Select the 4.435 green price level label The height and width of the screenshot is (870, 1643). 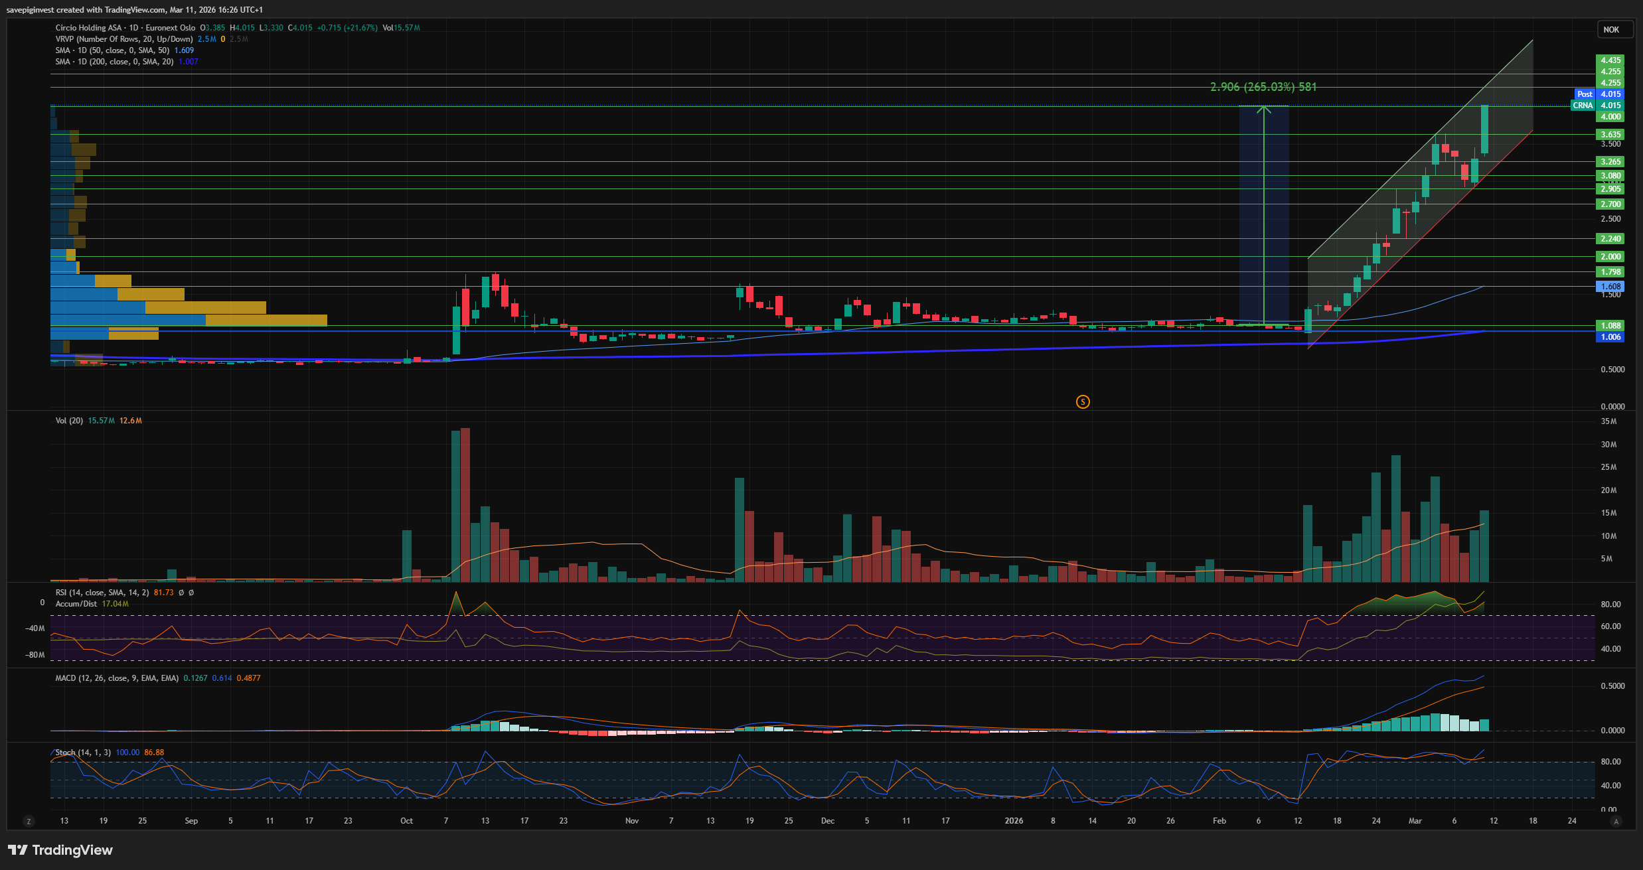coord(1610,60)
